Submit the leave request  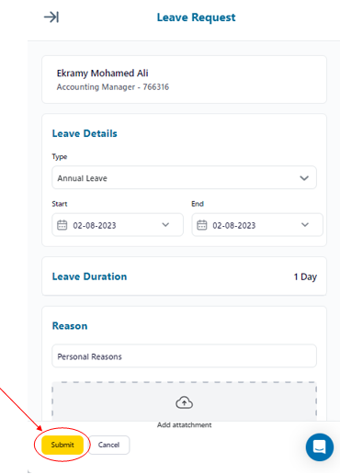pos(62,445)
